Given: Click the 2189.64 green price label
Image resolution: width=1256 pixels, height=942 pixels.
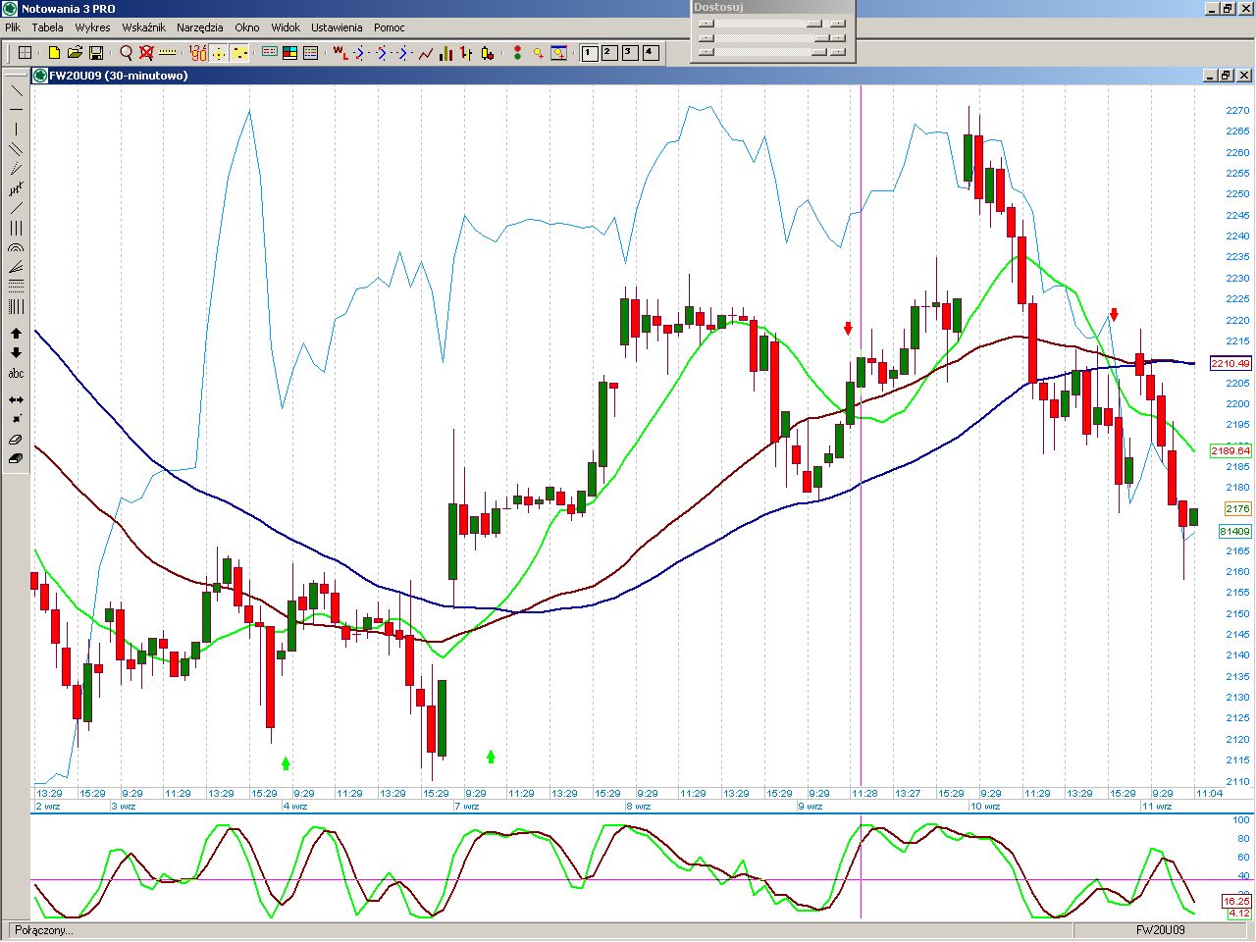Looking at the screenshot, I should pos(1230,451).
